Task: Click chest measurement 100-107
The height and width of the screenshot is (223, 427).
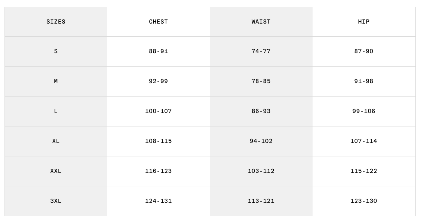Action: coord(159,111)
